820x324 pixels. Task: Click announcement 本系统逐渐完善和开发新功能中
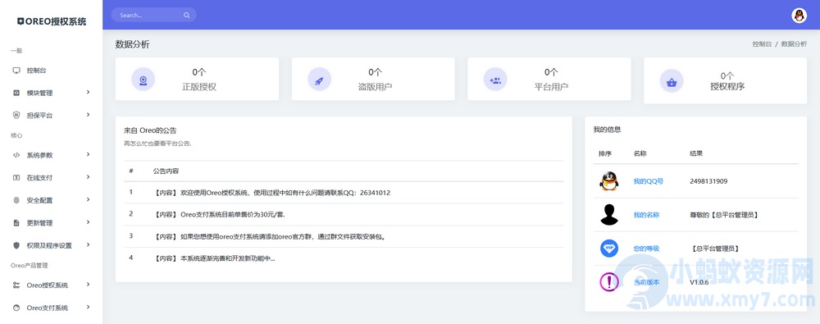(344, 258)
